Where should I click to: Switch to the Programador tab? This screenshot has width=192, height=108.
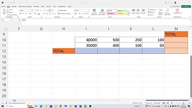click(61, 7)
